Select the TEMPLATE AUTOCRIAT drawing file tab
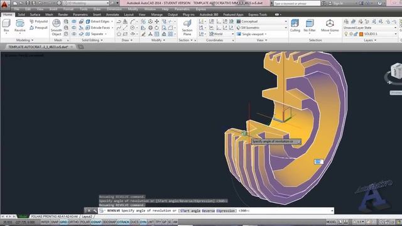 [38, 47]
